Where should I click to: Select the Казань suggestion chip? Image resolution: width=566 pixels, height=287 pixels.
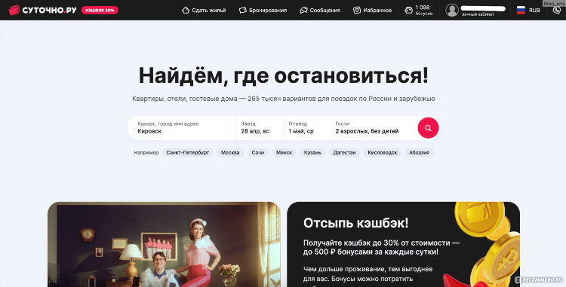click(312, 153)
